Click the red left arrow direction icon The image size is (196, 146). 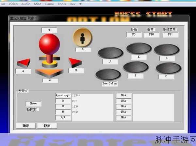(24, 62)
